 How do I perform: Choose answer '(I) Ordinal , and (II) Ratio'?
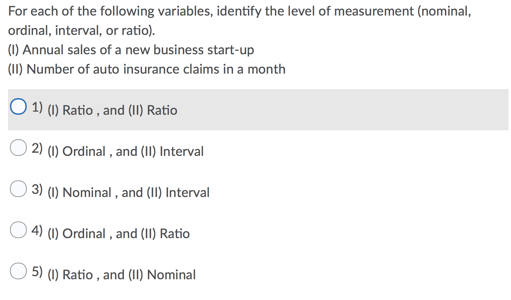118,234
